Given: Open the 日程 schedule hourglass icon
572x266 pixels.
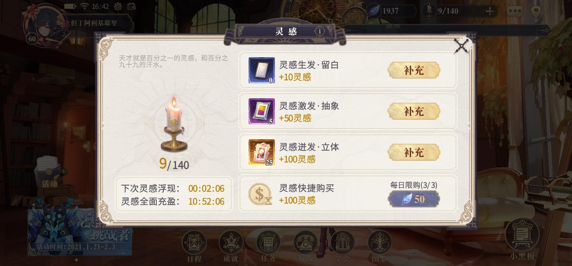Looking at the screenshot, I should coord(194,242).
